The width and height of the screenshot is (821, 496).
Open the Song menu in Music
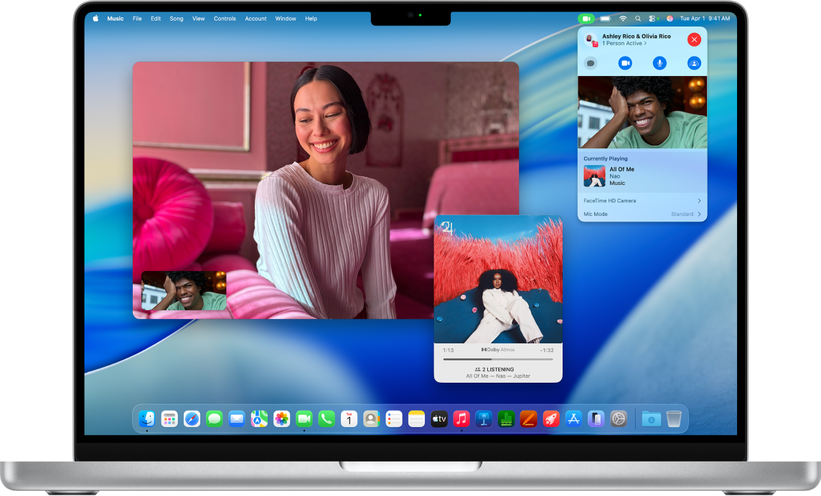(176, 18)
